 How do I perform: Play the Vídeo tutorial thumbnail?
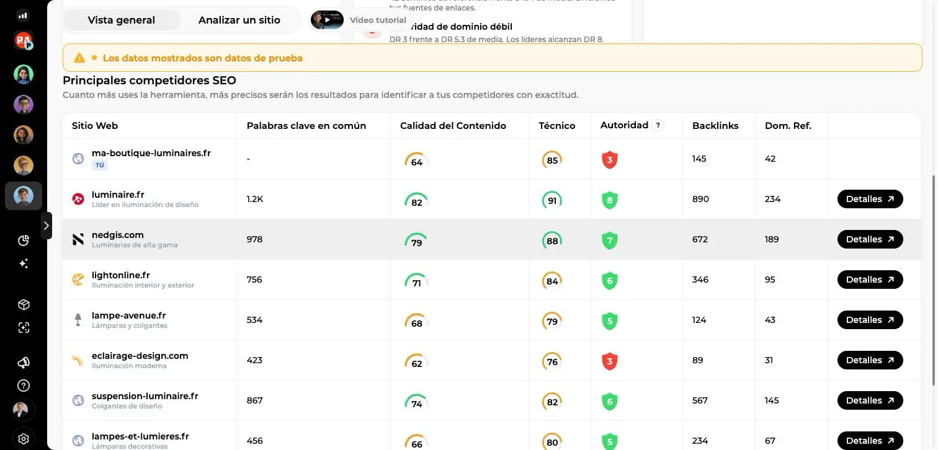(327, 20)
